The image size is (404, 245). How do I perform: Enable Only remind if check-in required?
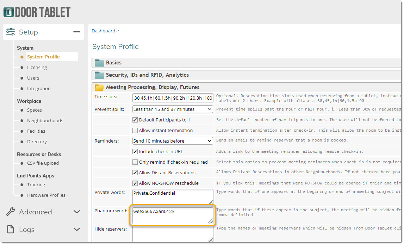tap(135, 162)
